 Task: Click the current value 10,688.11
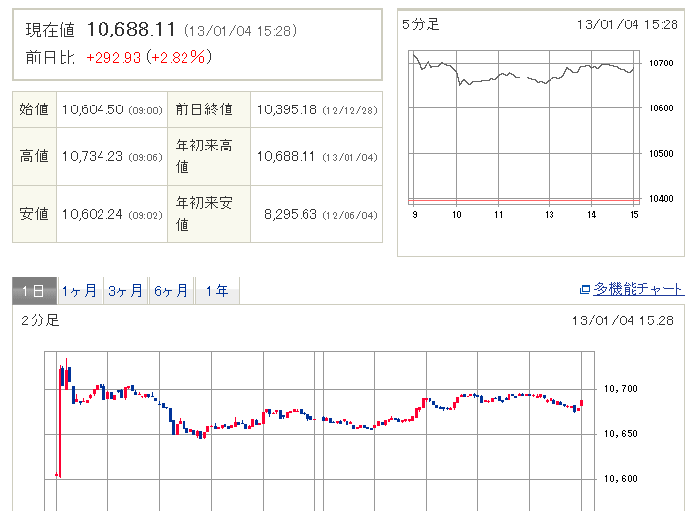132,30
